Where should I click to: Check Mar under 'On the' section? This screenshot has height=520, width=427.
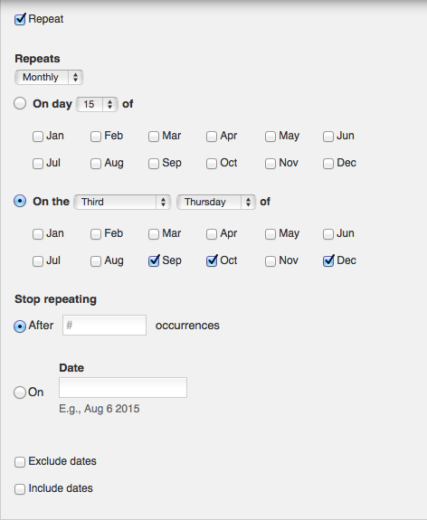coord(154,234)
